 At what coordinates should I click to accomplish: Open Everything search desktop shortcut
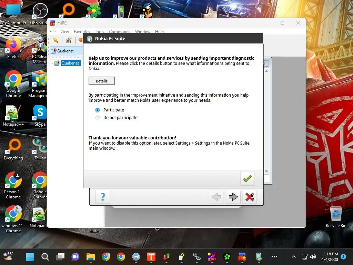[13, 150]
